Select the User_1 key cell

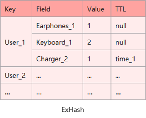coord(16,42)
